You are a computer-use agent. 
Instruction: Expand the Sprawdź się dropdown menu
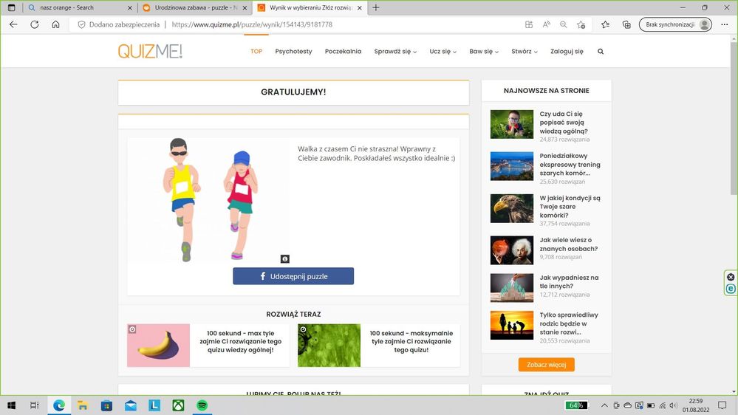point(395,52)
